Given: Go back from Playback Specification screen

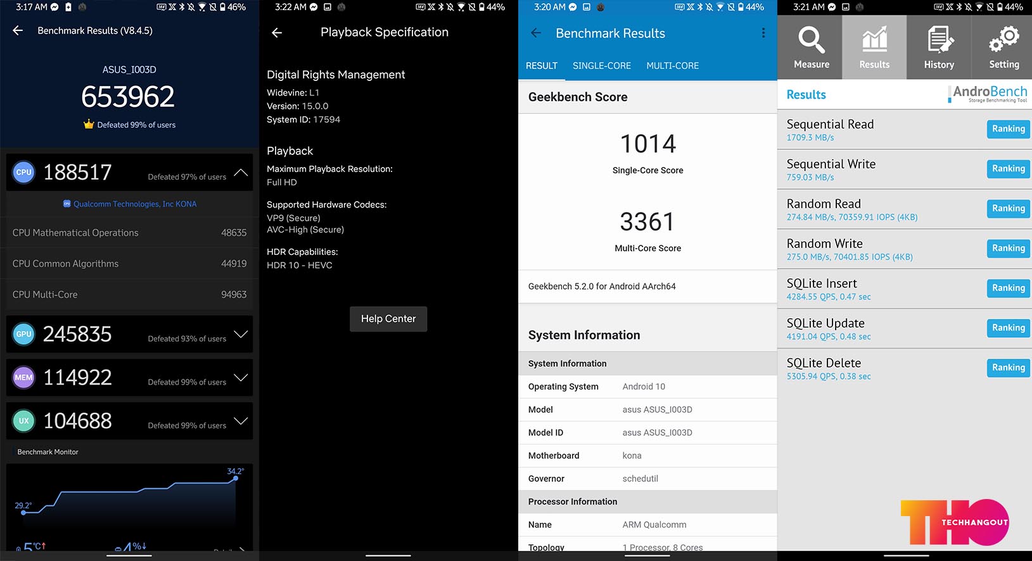Looking at the screenshot, I should tap(277, 33).
